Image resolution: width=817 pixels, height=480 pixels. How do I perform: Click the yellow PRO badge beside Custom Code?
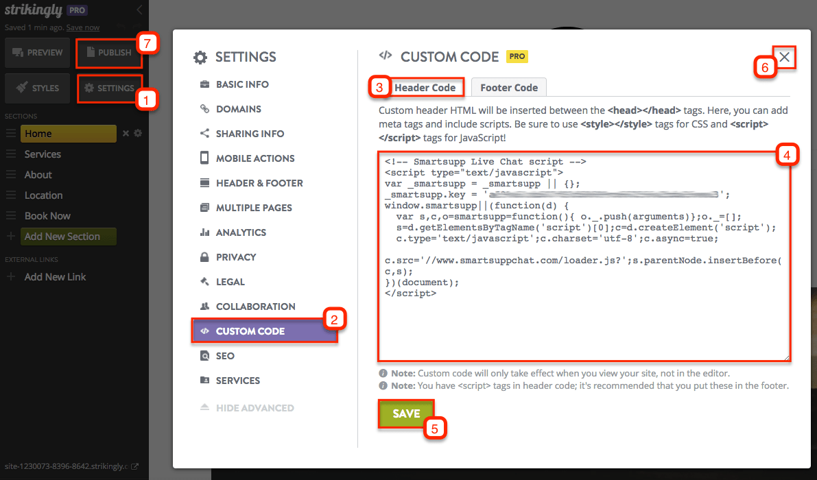click(517, 56)
